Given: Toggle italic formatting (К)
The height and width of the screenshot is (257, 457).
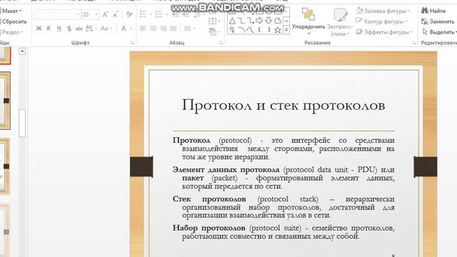Looking at the screenshot, I should [x=49, y=29].
